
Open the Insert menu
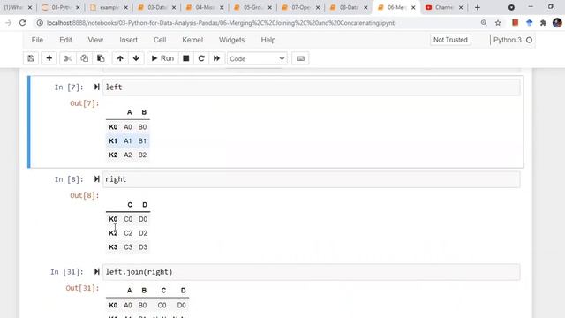coord(129,40)
